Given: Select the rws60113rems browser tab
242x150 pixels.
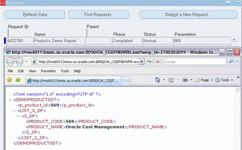Looking at the screenshot, I should click(x=73, y=80).
